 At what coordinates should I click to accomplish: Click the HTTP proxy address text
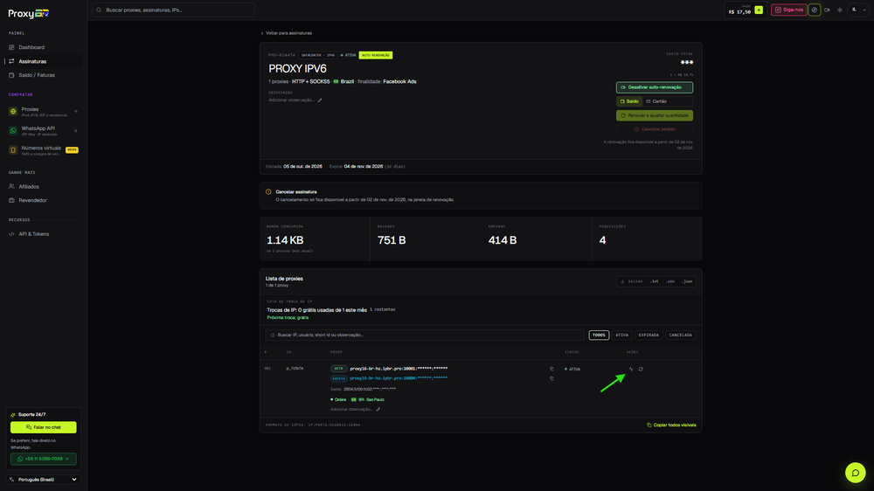coord(399,369)
